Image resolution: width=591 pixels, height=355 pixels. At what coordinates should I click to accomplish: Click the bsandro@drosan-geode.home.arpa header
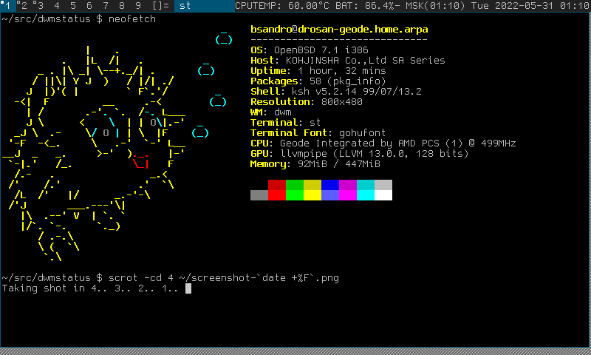[339, 30]
